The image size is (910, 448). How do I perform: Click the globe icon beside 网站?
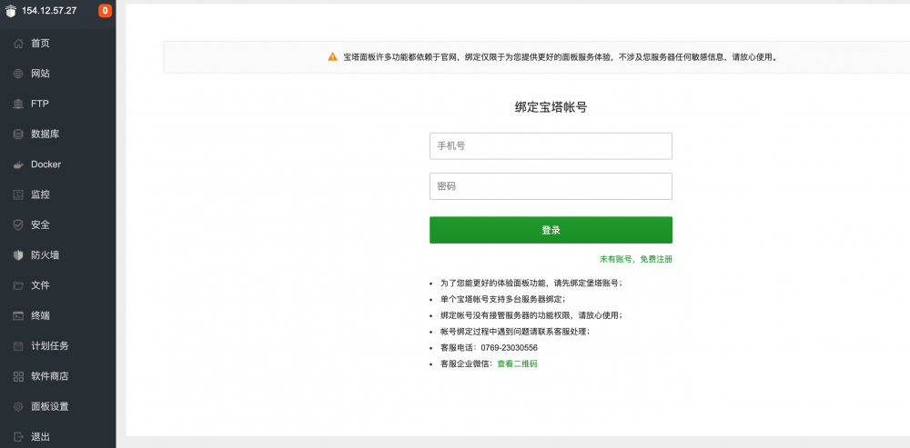pyautogui.click(x=18, y=74)
